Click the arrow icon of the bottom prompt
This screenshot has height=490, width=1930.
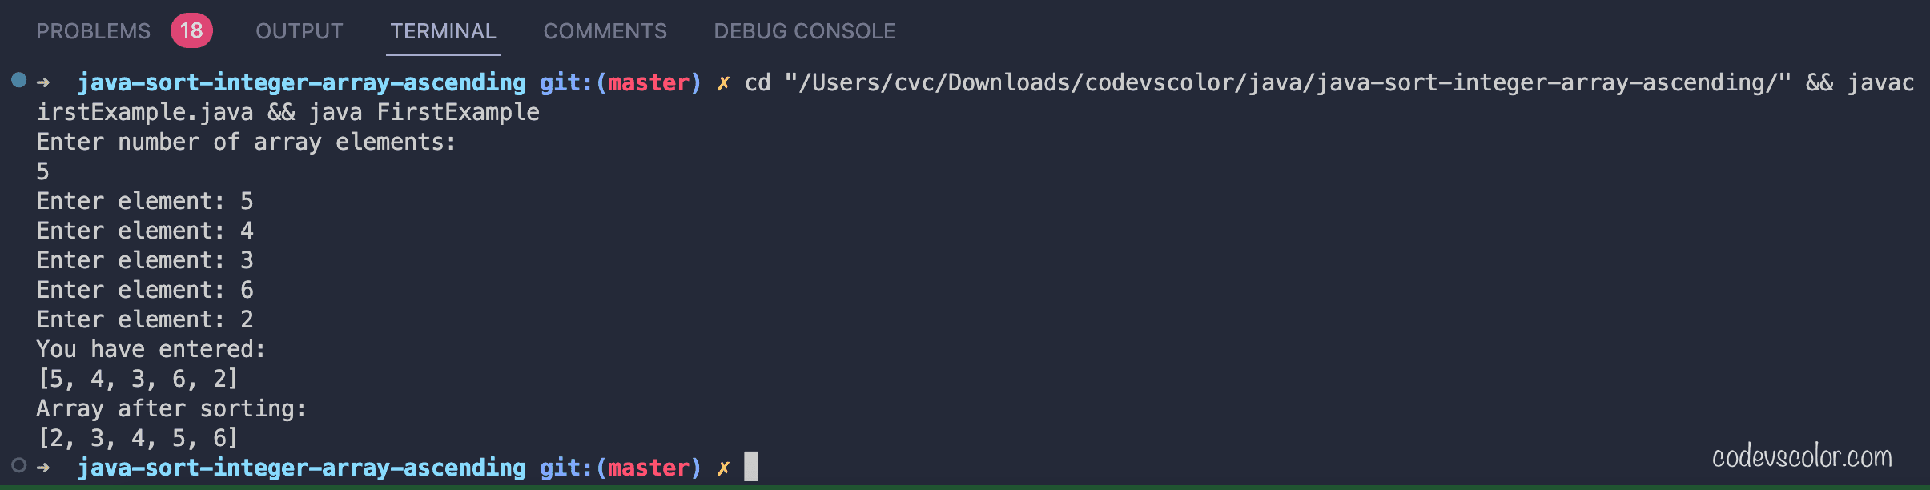click(44, 468)
